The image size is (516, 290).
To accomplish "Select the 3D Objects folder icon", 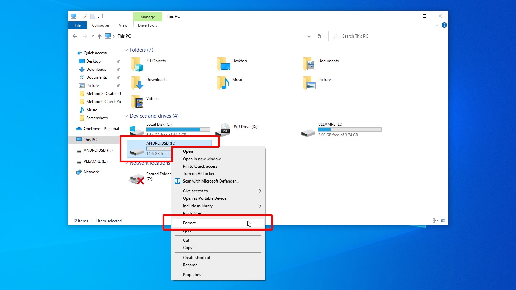I will [x=137, y=64].
